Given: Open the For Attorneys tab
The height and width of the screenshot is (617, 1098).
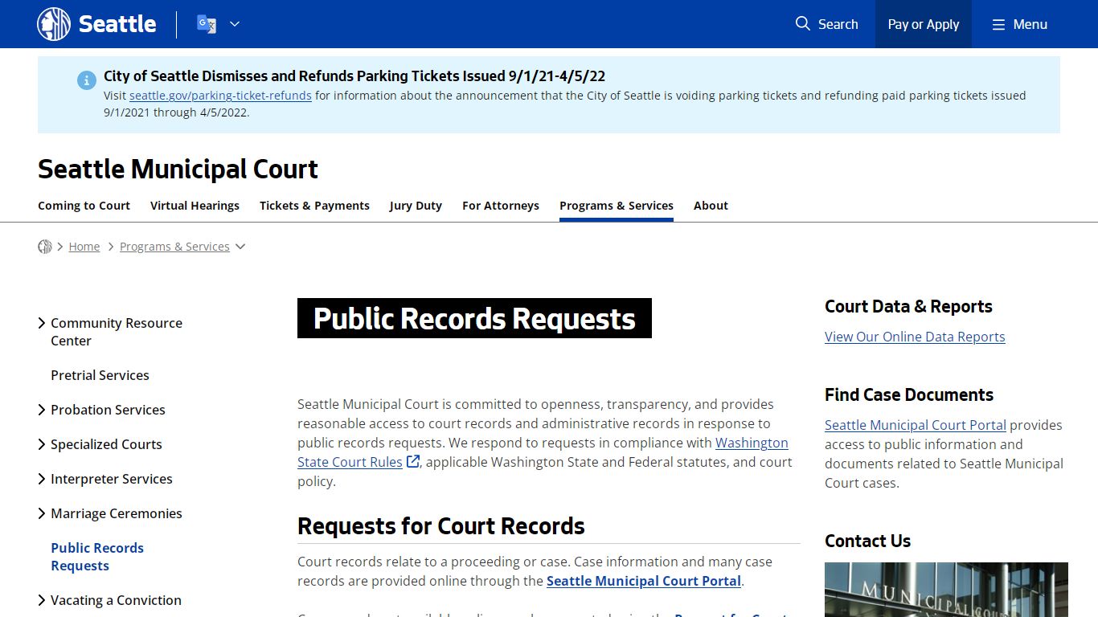Looking at the screenshot, I should pyautogui.click(x=501, y=206).
